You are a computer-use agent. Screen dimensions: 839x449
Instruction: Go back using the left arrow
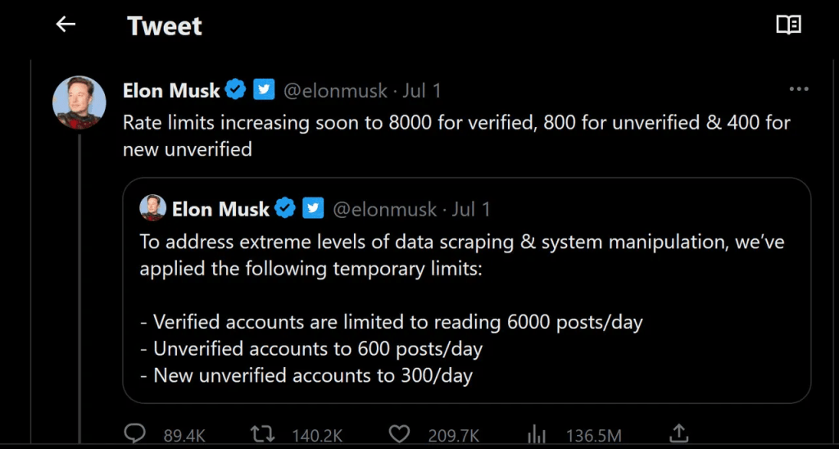click(66, 25)
